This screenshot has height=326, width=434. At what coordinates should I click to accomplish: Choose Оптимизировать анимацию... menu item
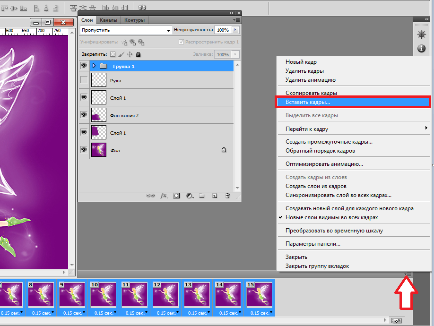point(354,164)
